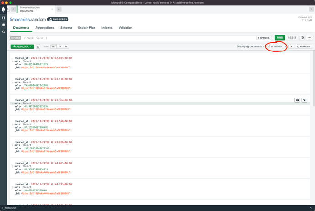
Task: Click value 107.20538040073537
Action: (x=37, y=149)
